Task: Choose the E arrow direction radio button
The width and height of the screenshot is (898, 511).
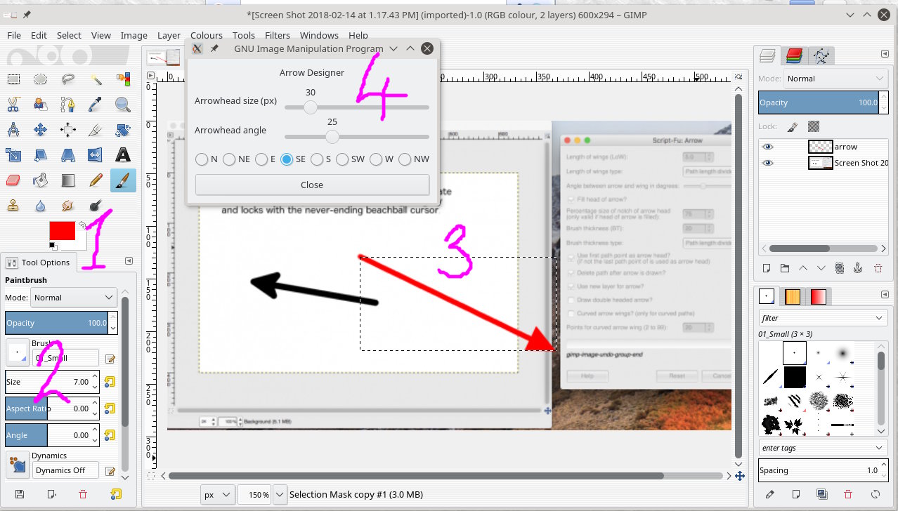Action: (x=261, y=159)
